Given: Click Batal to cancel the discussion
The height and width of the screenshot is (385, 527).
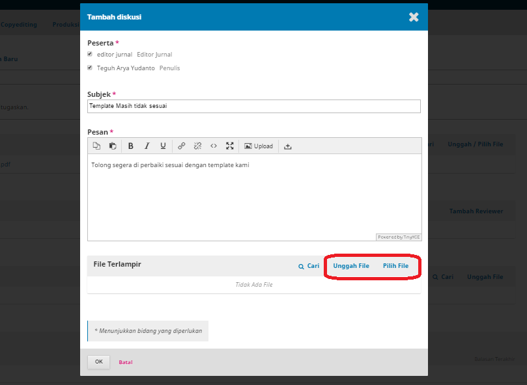Looking at the screenshot, I should [126, 362].
